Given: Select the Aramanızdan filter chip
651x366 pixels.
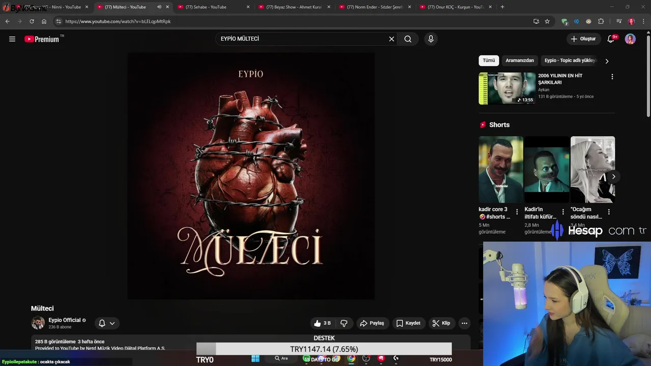Looking at the screenshot, I should pos(520,60).
